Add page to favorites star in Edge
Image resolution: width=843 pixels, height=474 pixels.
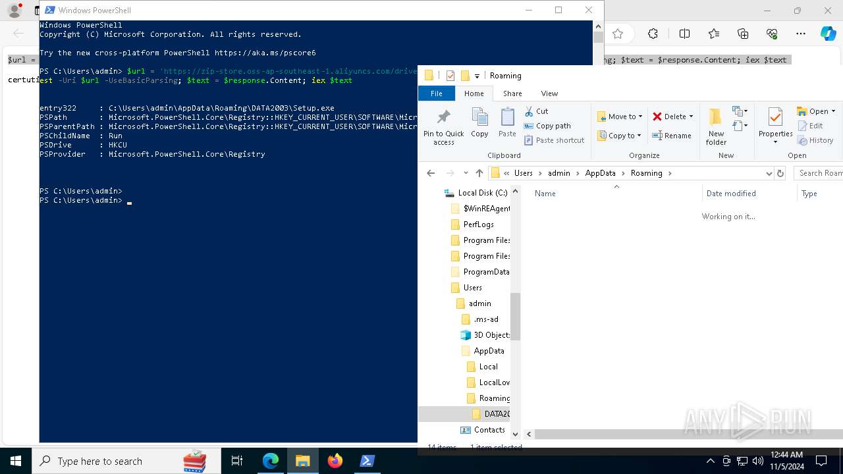617,34
